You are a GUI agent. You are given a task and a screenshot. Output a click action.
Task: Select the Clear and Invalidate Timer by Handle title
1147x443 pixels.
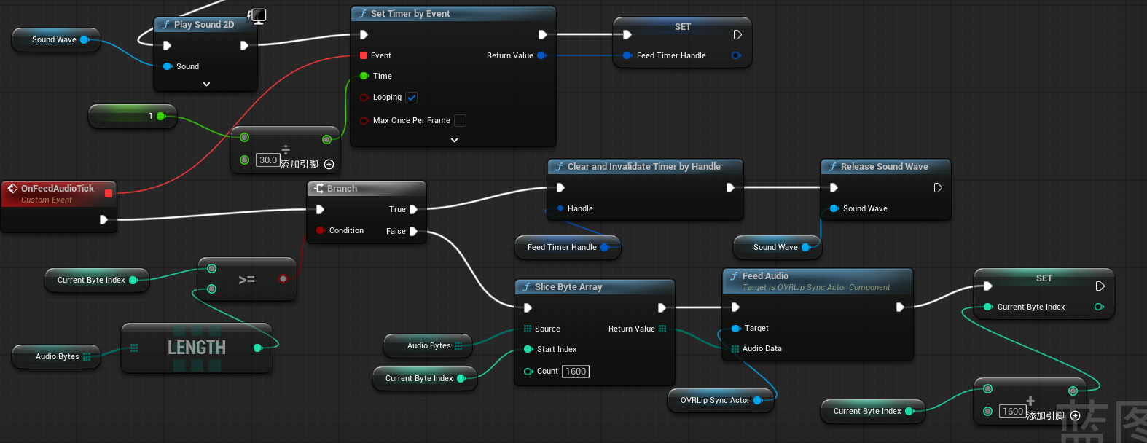644,167
